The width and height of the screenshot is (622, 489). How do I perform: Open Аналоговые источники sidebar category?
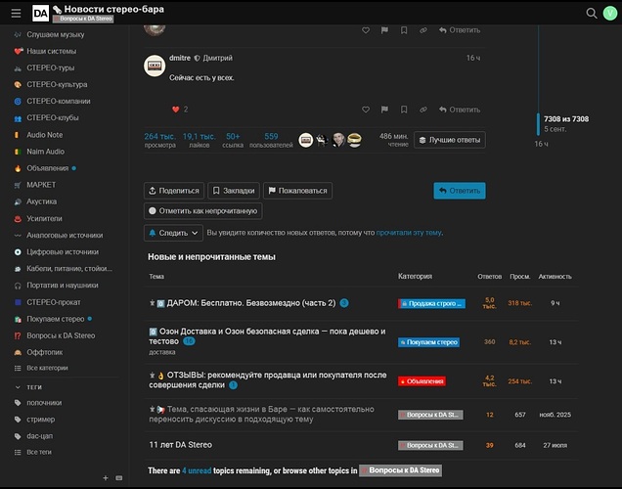click(x=65, y=235)
